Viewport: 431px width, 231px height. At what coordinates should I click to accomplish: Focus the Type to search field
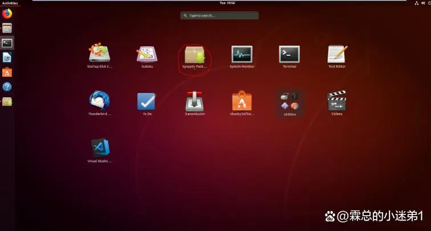point(219,15)
